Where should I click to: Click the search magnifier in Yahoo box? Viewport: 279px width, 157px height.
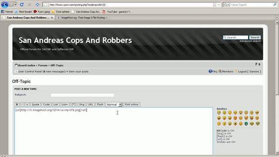[275, 5]
